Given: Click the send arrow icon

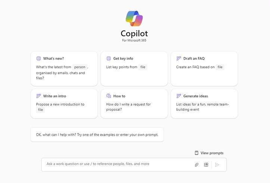Looking at the screenshot, I should pyautogui.click(x=217, y=165).
